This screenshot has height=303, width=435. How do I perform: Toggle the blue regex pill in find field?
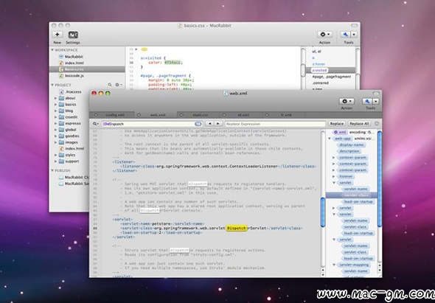(198, 124)
